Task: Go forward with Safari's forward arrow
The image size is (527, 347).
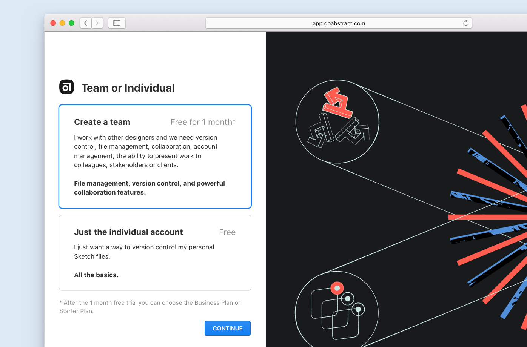Action: (x=97, y=23)
